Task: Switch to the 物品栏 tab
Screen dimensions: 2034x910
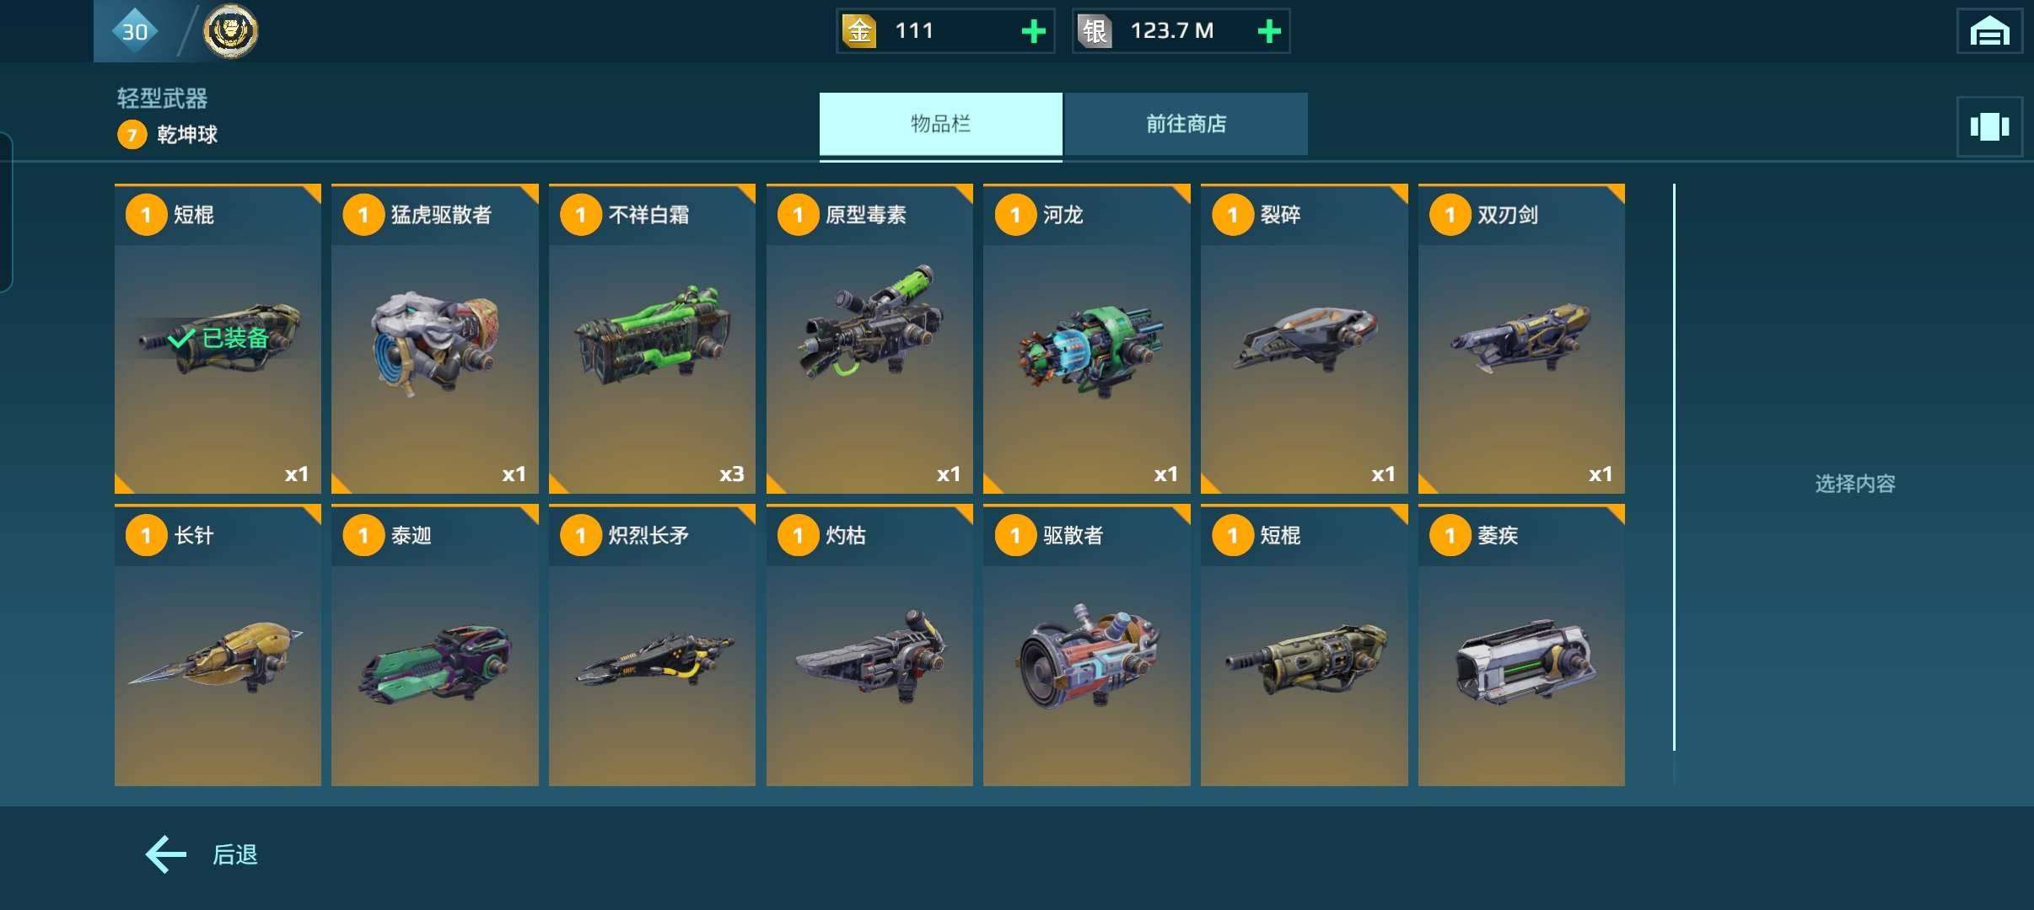Action: pyautogui.click(x=940, y=124)
